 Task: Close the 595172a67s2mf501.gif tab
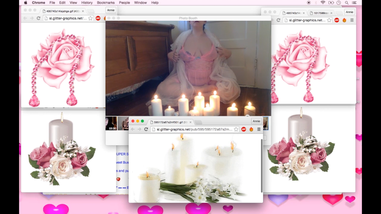point(190,122)
